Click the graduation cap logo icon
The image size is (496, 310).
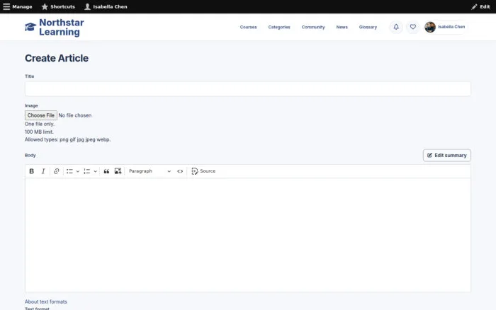[x=30, y=27]
